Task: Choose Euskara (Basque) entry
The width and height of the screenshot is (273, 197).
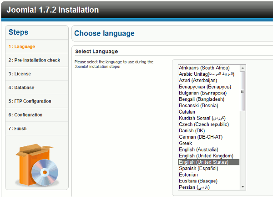Action: point(198,181)
